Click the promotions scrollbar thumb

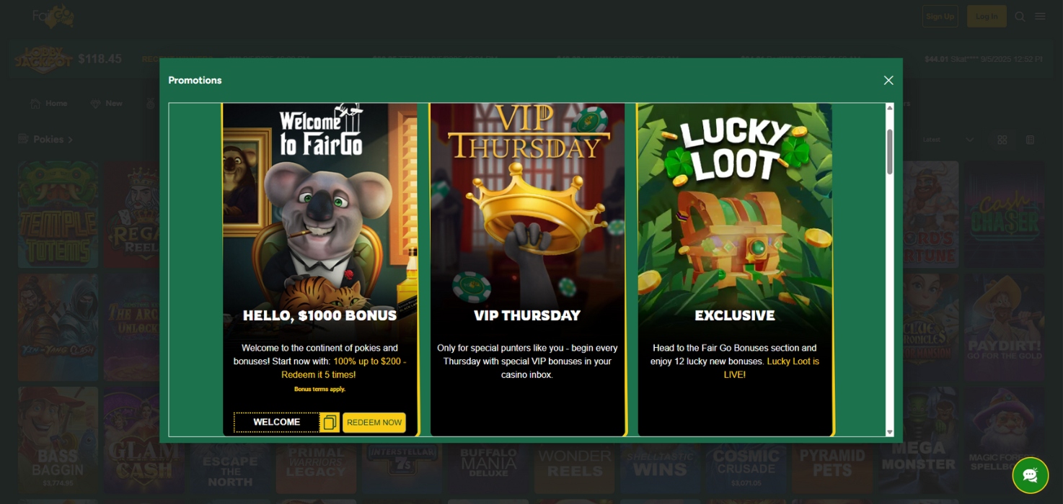coord(889,152)
